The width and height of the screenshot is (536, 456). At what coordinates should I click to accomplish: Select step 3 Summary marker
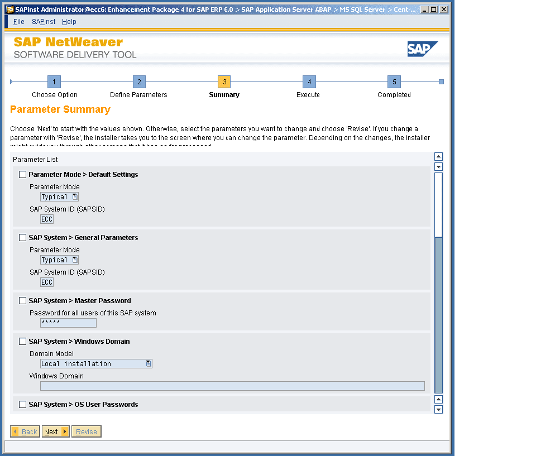[224, 81]
